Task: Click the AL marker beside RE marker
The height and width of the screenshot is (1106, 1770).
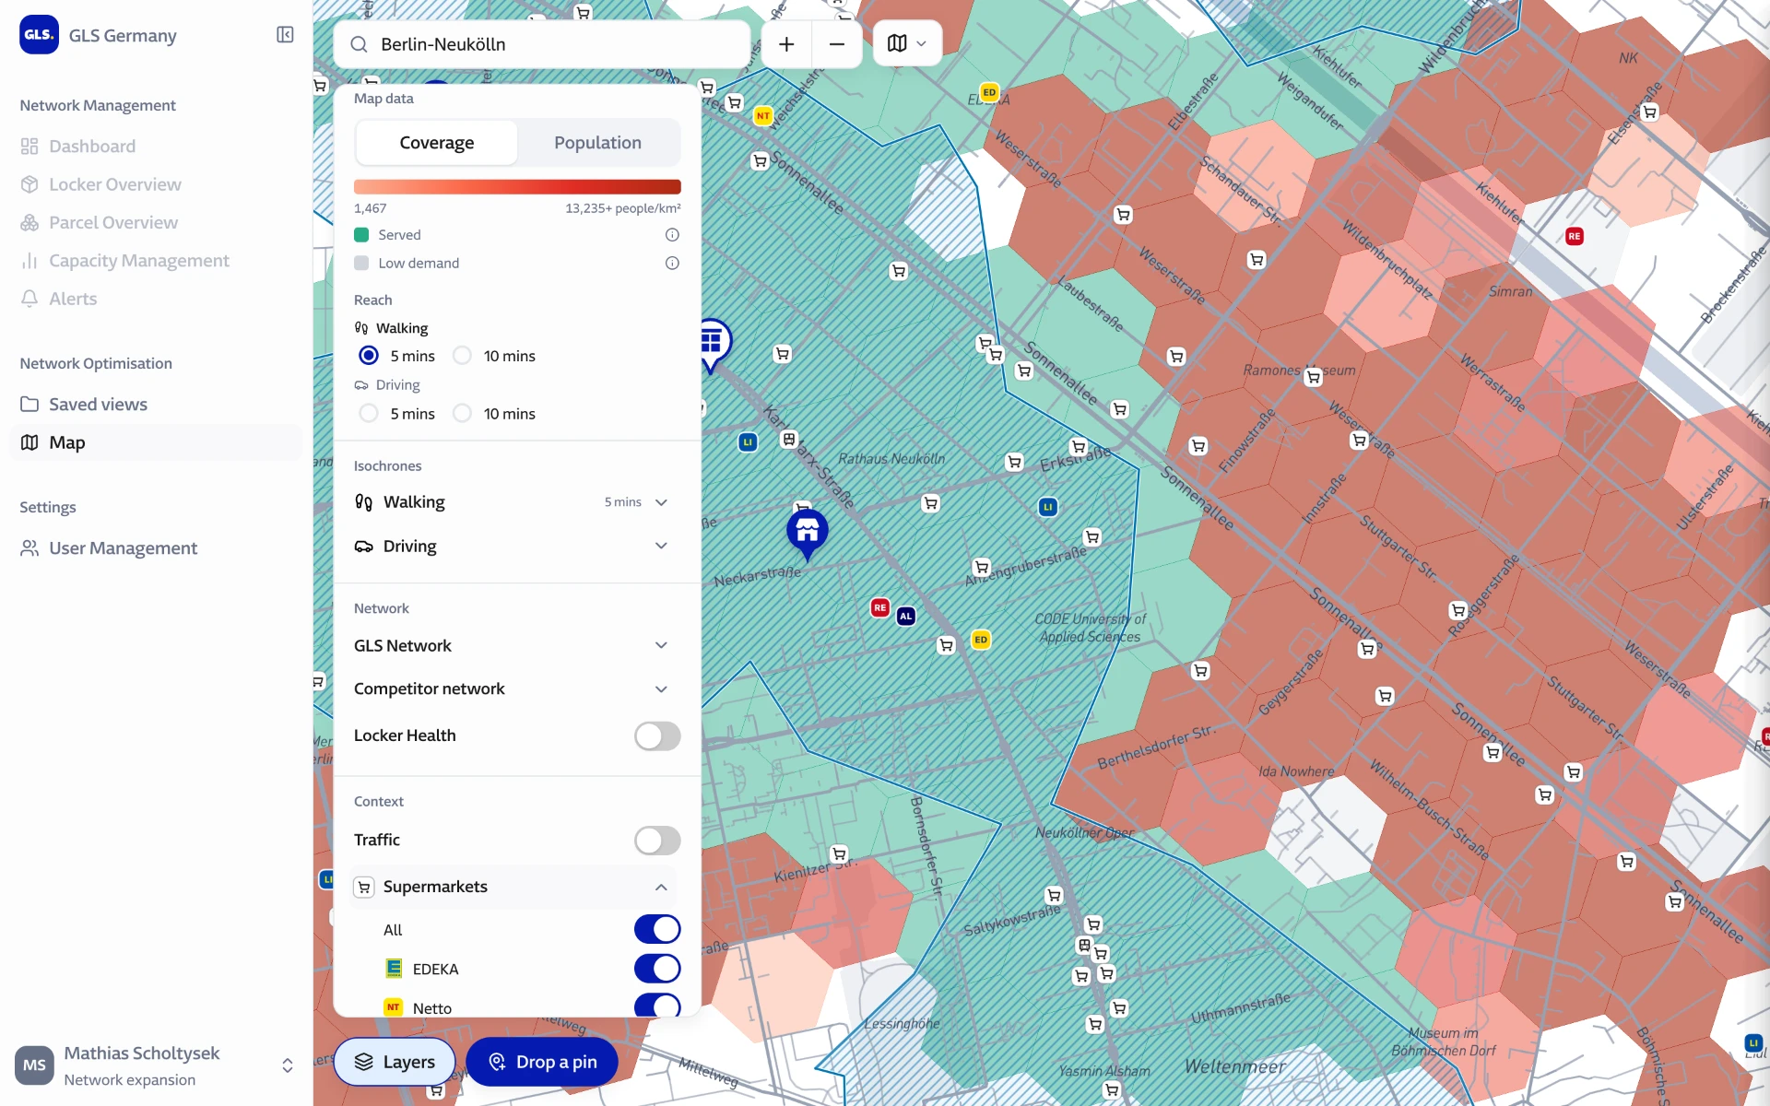Action: 906,616
